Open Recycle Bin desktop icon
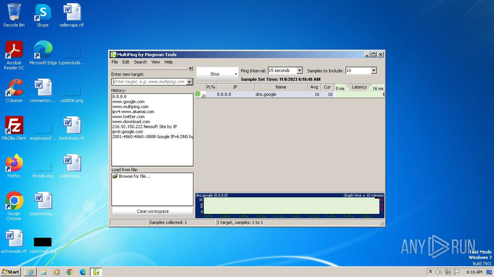 pyautogui.click(x=14, y=15)
